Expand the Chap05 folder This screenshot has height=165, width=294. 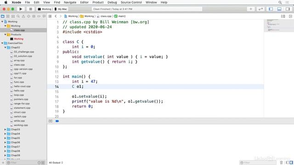(x=5, y=138)
